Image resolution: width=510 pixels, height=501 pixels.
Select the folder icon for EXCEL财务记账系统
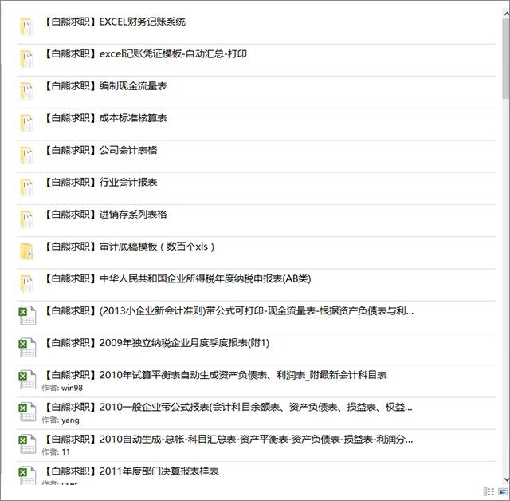tap(26, 27)
